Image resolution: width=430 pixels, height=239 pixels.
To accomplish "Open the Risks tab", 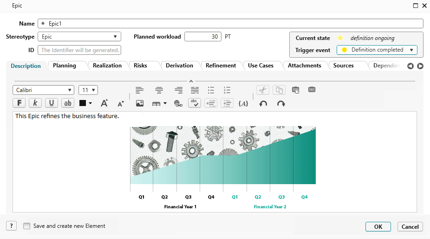I will (x=140, y=66).
